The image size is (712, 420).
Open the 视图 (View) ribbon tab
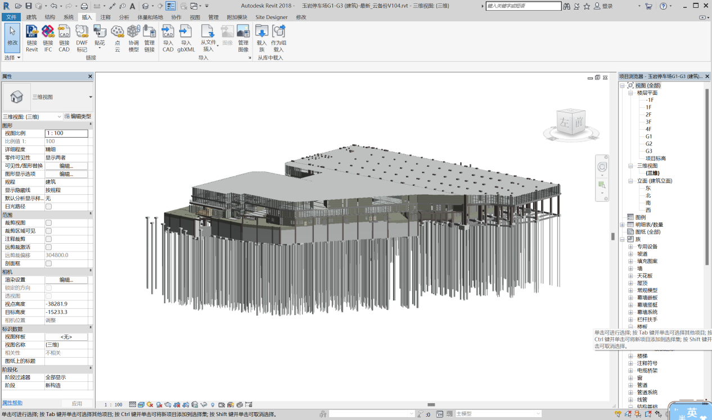pyautogui.click(x=195, y=17)
